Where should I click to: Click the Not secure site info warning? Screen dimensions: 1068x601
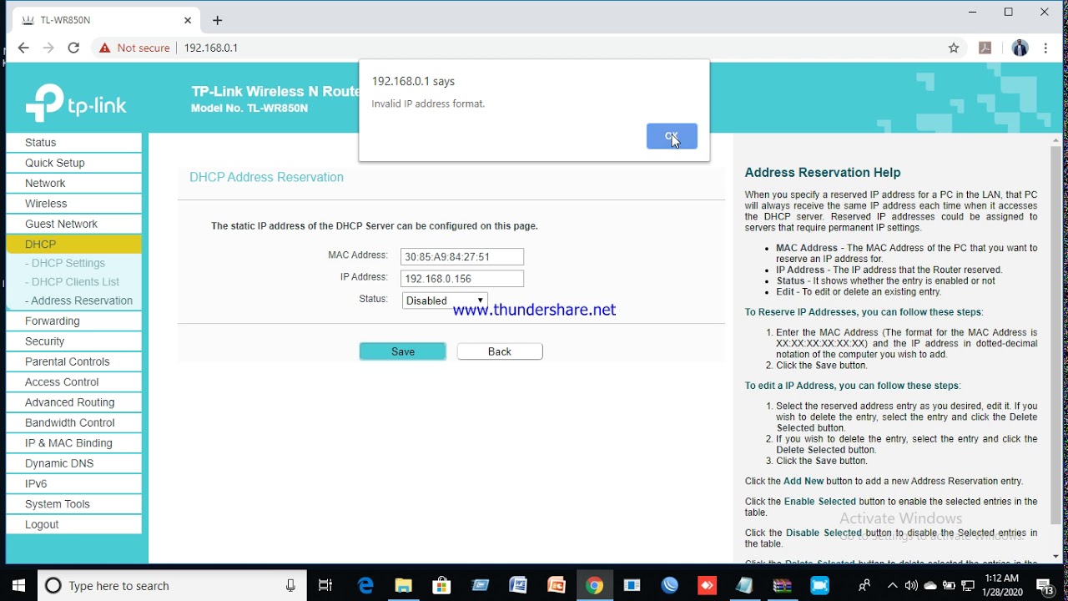(x=134, y=48)
